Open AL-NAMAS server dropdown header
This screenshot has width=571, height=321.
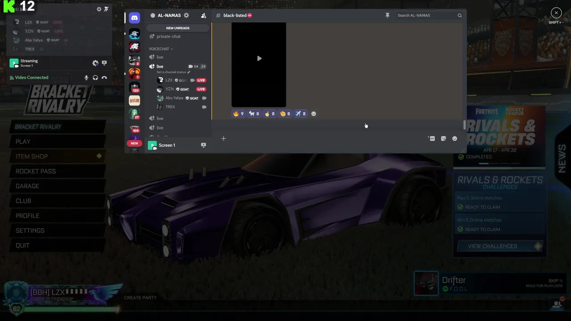[x=170, y=15]
